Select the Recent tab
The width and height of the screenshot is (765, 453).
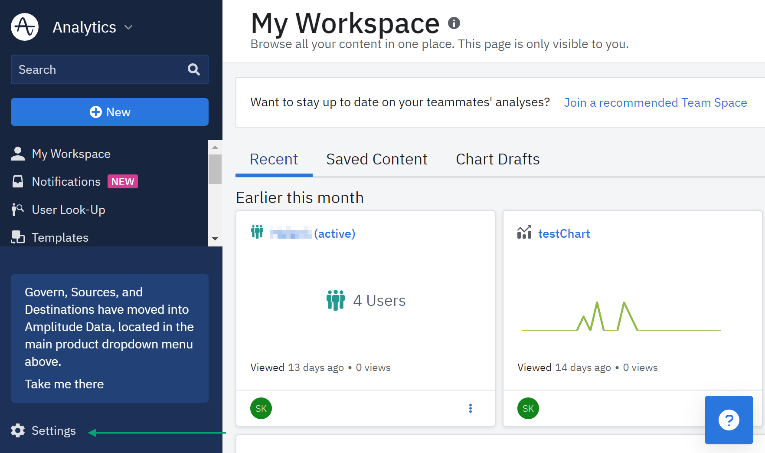click(x=274, y=159)
